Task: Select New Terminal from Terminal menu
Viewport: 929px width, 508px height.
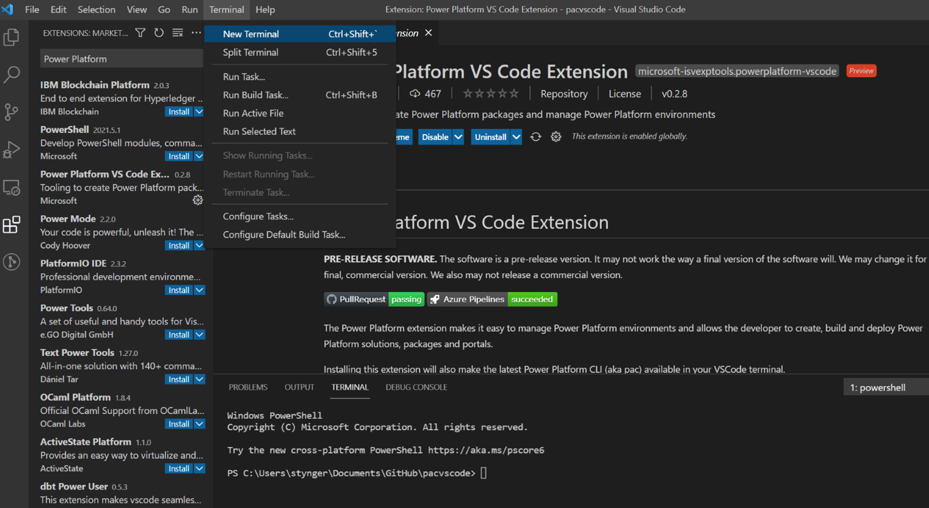Action: pyautogui.click(x=251, y=34)
